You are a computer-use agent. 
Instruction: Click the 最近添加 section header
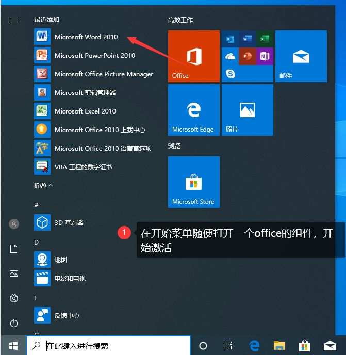[46, 20]
